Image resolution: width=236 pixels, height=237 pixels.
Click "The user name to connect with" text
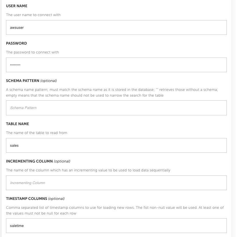point(33,15)
